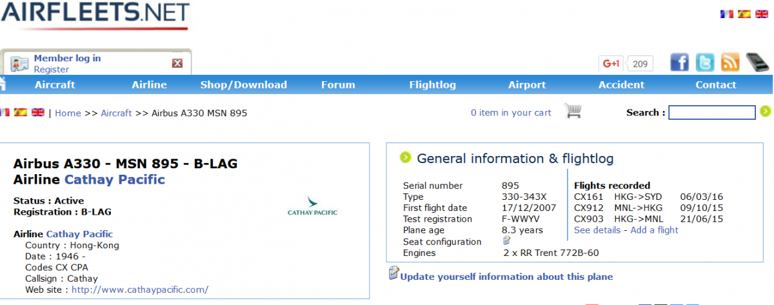774x305 pixels.
Task: Go to the Accident menu
Action: click(621, 85)
